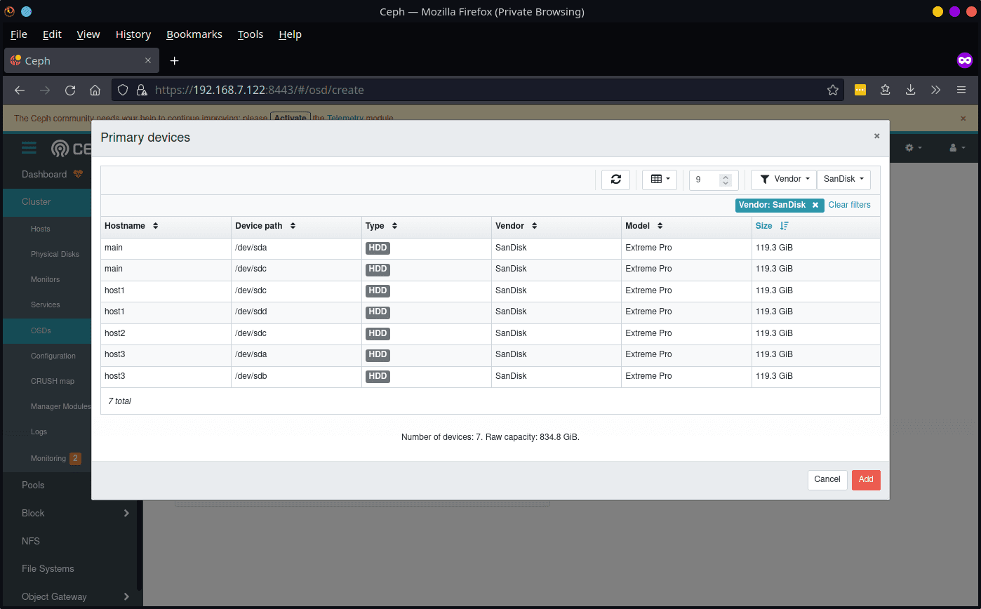Image resolution: width=981 pixels, height=609 pixels.
Task: Close the Primary devices dialog
Action: [876, 136]
